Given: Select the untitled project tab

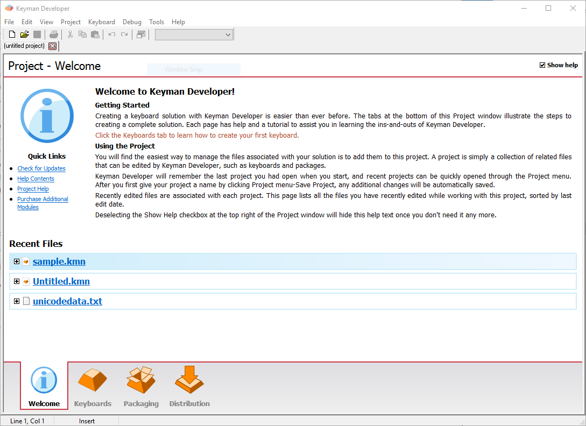Looking at the screenshot, I should click(x=24, y=46).
